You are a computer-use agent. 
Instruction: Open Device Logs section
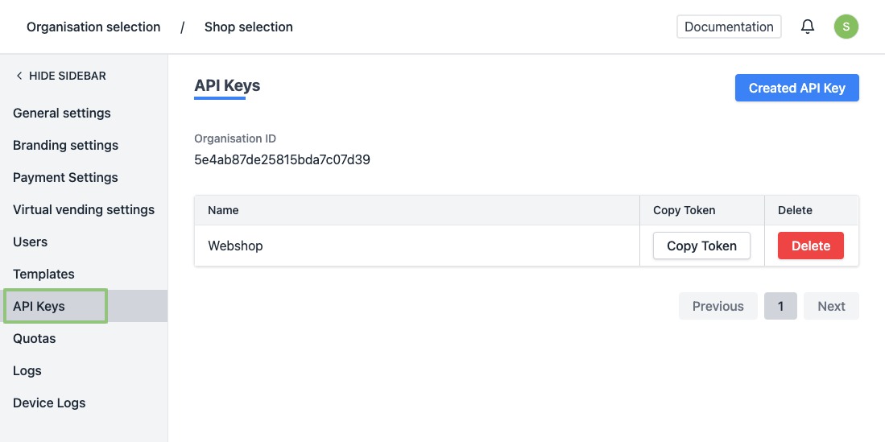49,403
